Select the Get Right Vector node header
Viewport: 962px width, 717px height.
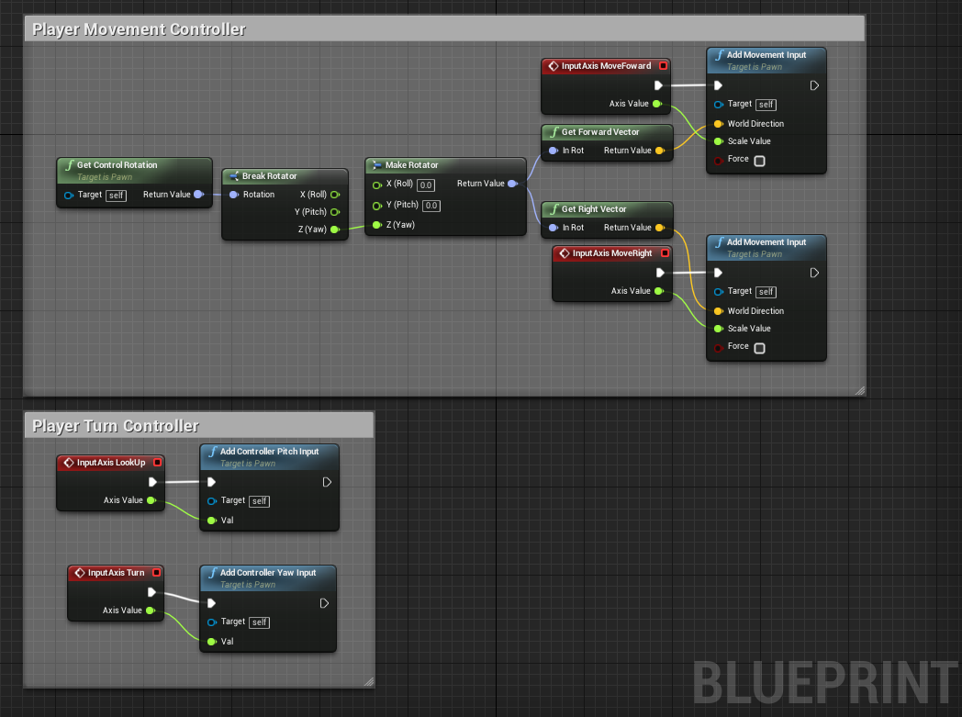[x=607, y=209]
